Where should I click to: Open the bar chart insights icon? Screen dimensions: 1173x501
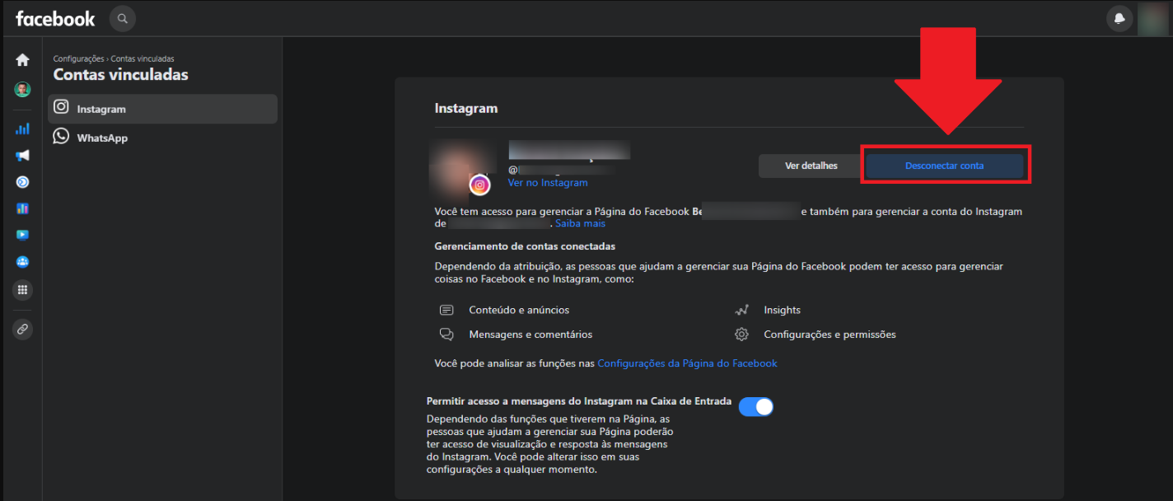22,129
